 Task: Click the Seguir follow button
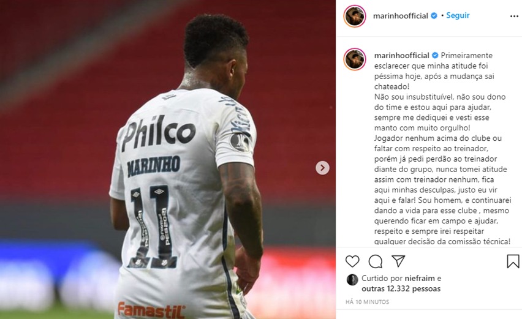tap(458, 15)
